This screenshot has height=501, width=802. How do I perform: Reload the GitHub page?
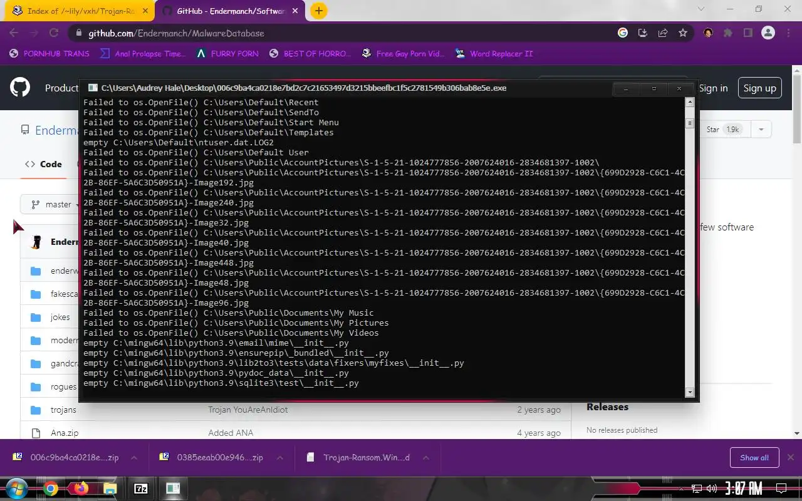coord(54,33)
